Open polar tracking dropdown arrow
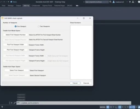This screenshot has width=140, height=109. click(122, 107)
